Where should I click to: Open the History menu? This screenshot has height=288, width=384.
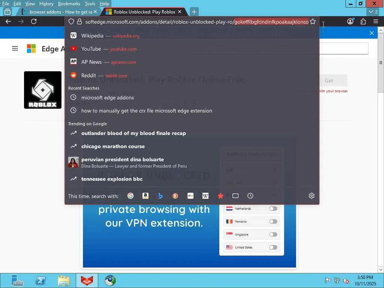(46, 4)
